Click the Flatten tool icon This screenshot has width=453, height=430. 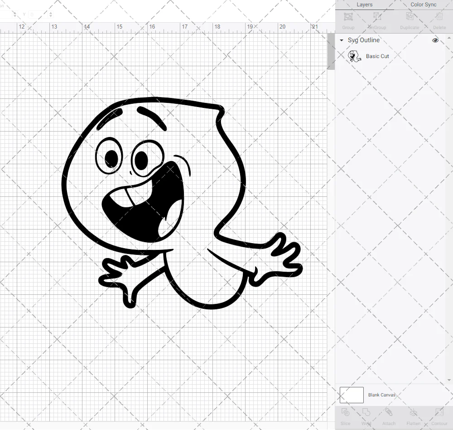[x=413, y=415]
